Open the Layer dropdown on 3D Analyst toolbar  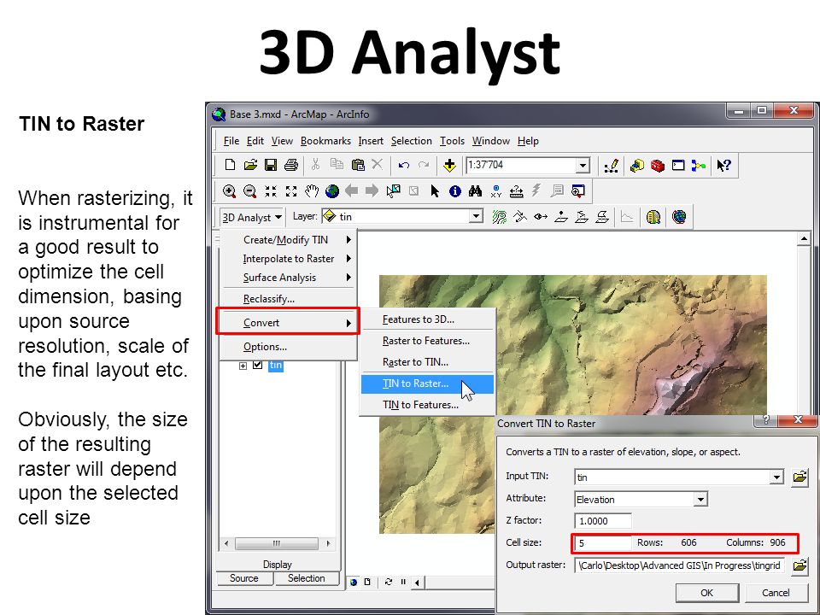tap(476, 216)
